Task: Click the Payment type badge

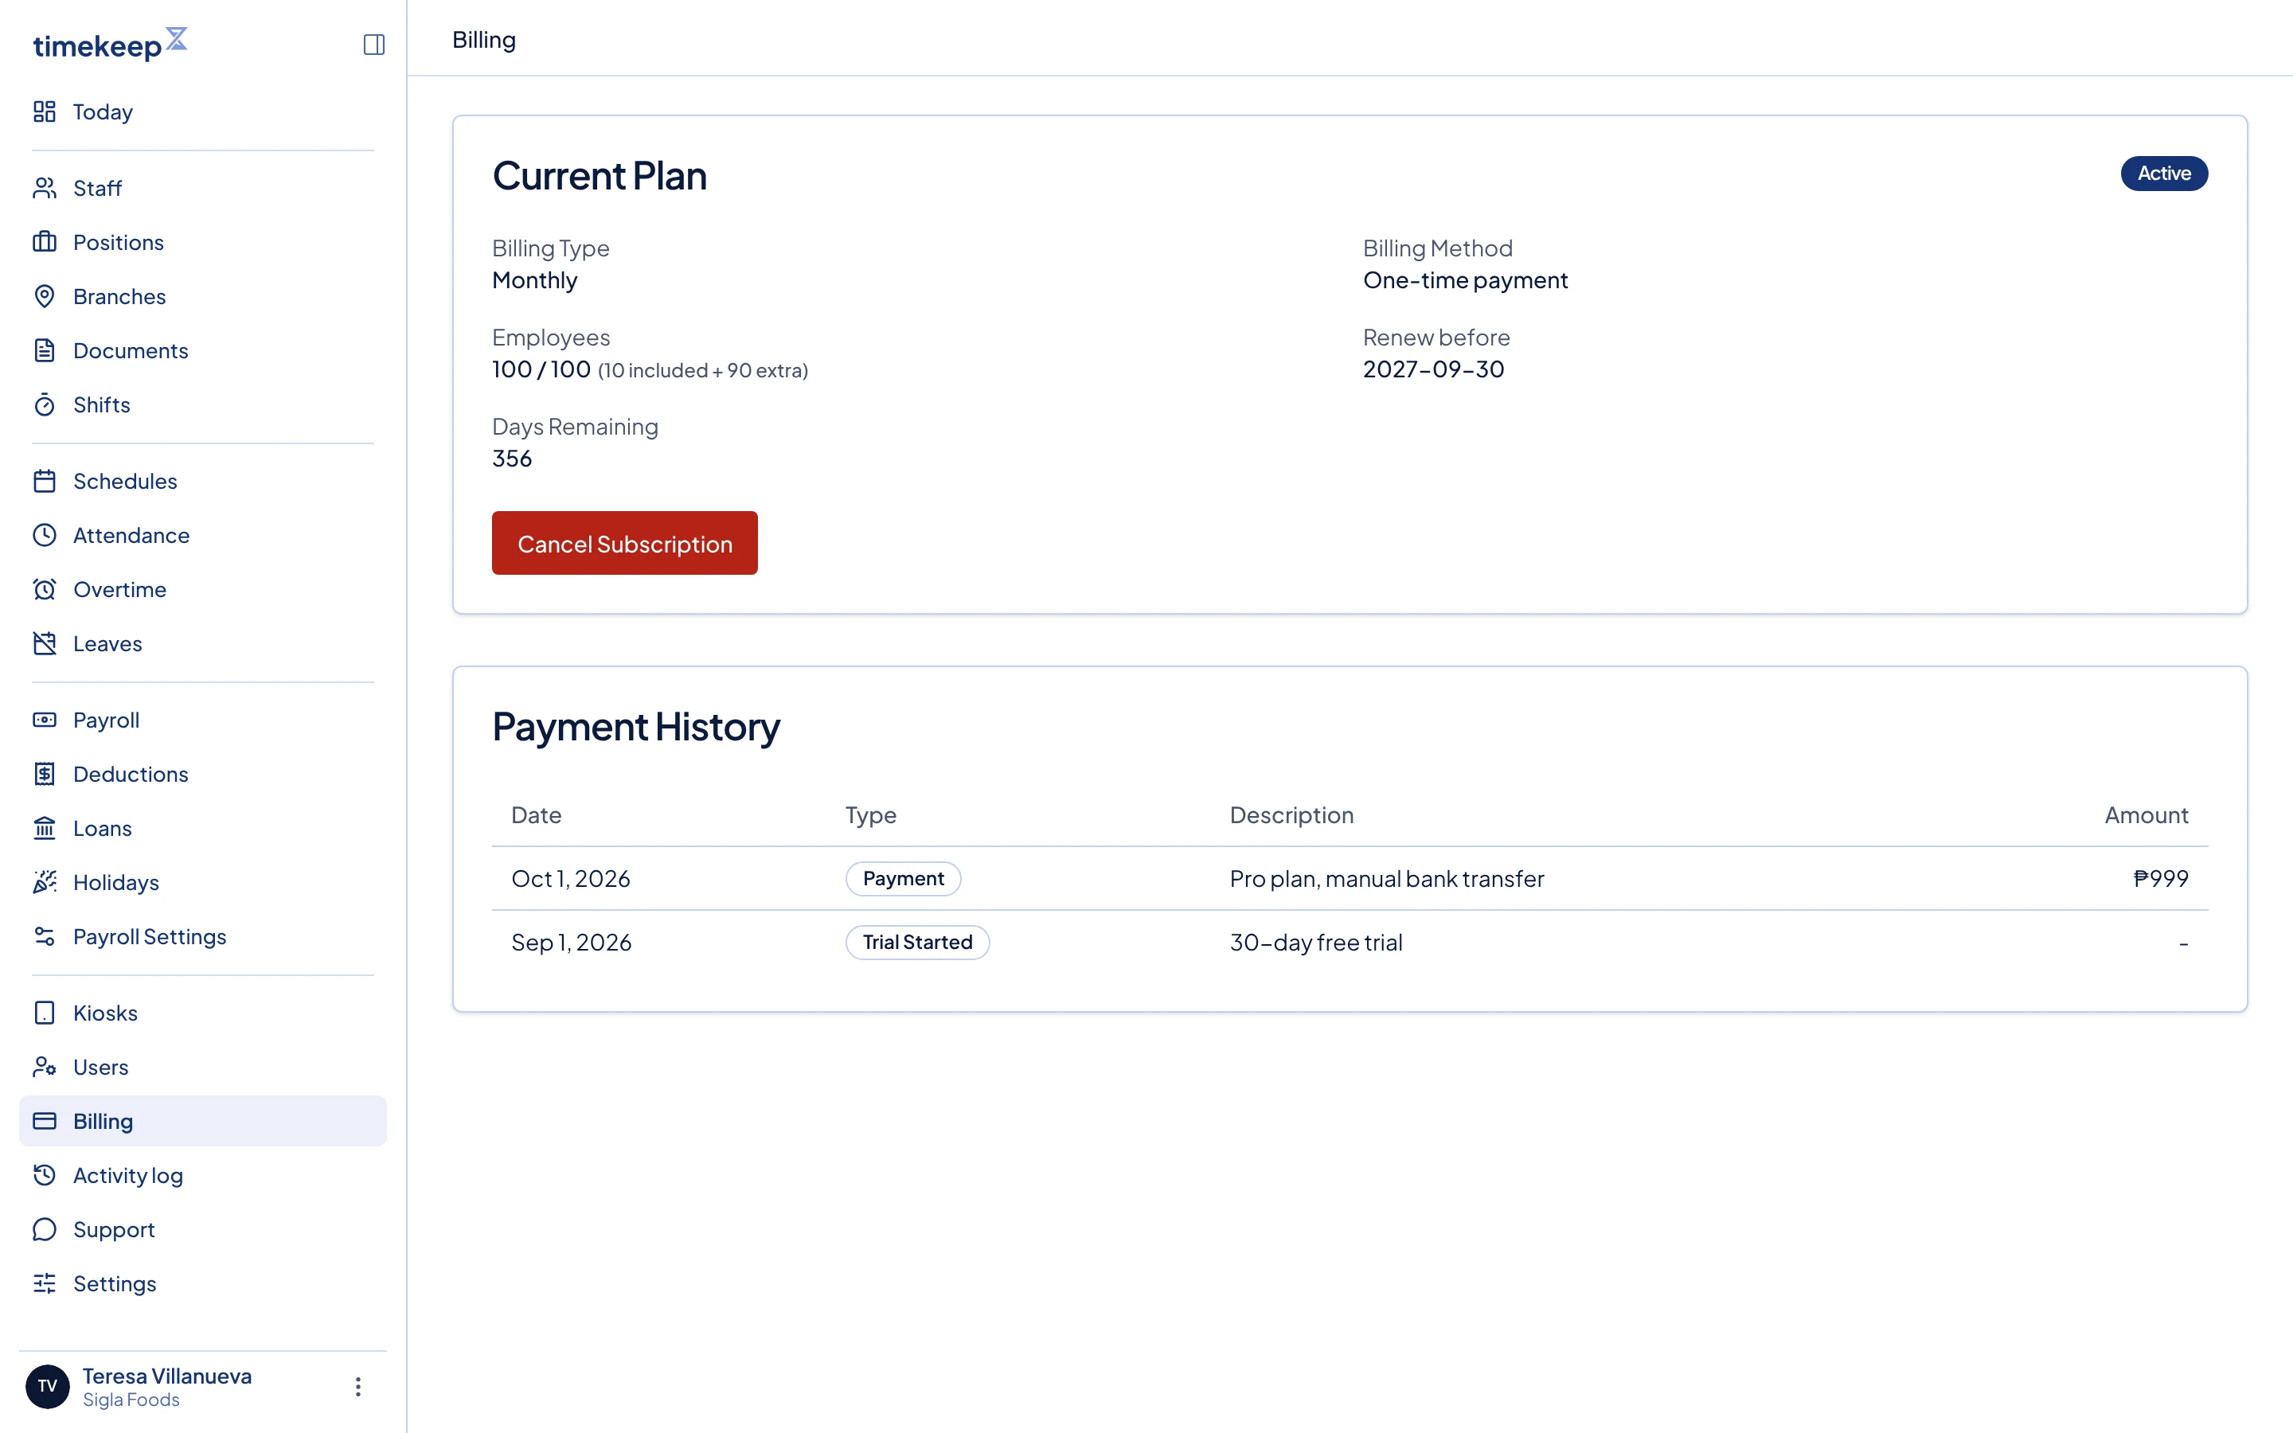Action: (x=903, y=879)
